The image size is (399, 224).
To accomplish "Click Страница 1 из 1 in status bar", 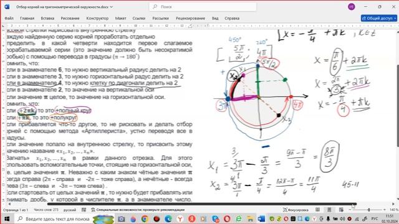I will [16, 210].
